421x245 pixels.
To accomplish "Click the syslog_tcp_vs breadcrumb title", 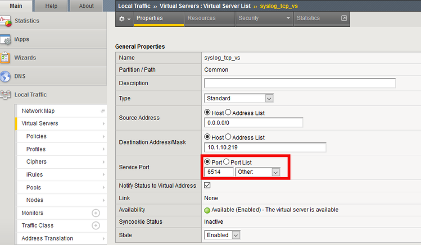I will point(279,6).
